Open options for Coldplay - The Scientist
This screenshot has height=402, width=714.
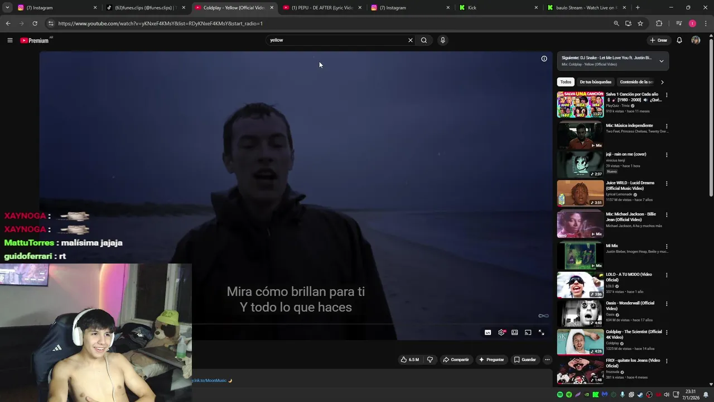[667, 332]
